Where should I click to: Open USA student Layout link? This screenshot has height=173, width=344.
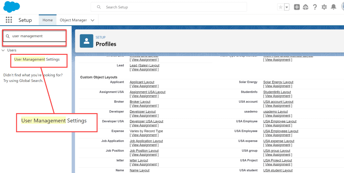click(278, 170)
